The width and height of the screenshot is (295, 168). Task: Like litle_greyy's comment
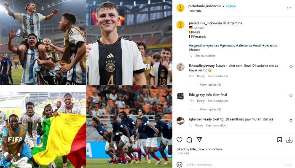coord(291,96)
